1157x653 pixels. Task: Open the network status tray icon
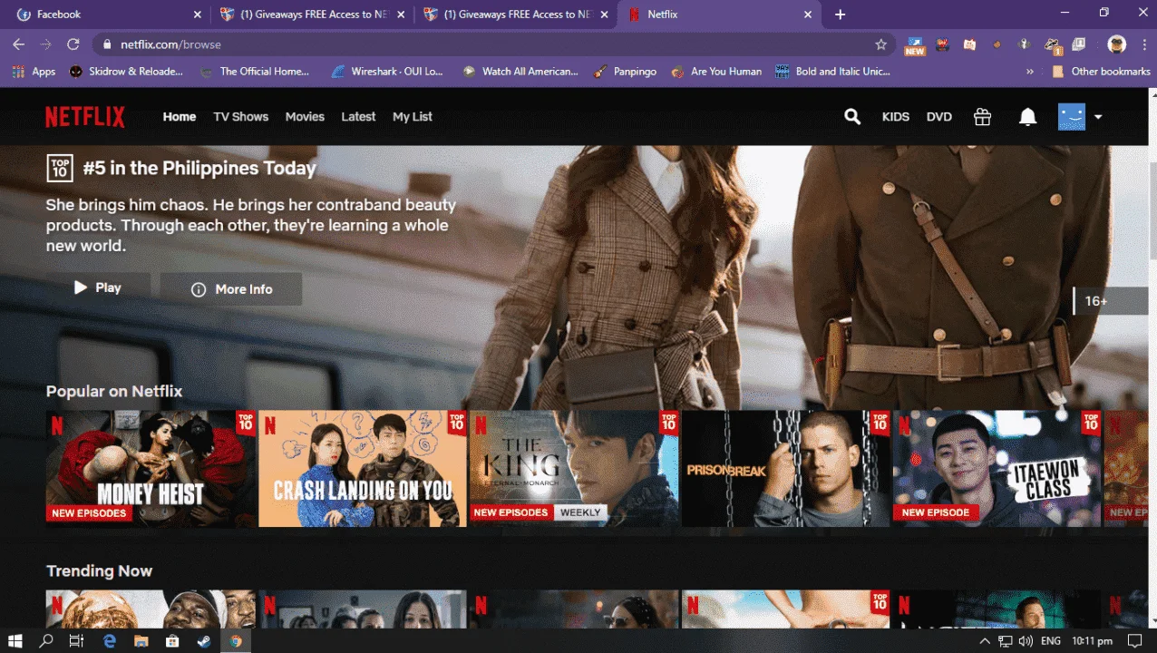pos(1005,641)
